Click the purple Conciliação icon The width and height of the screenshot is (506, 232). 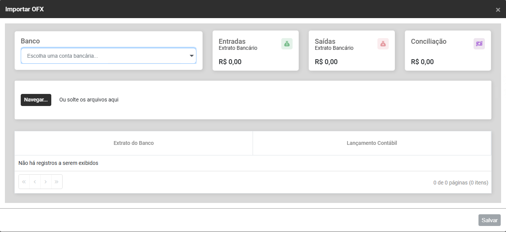click(x=479, y=44)
